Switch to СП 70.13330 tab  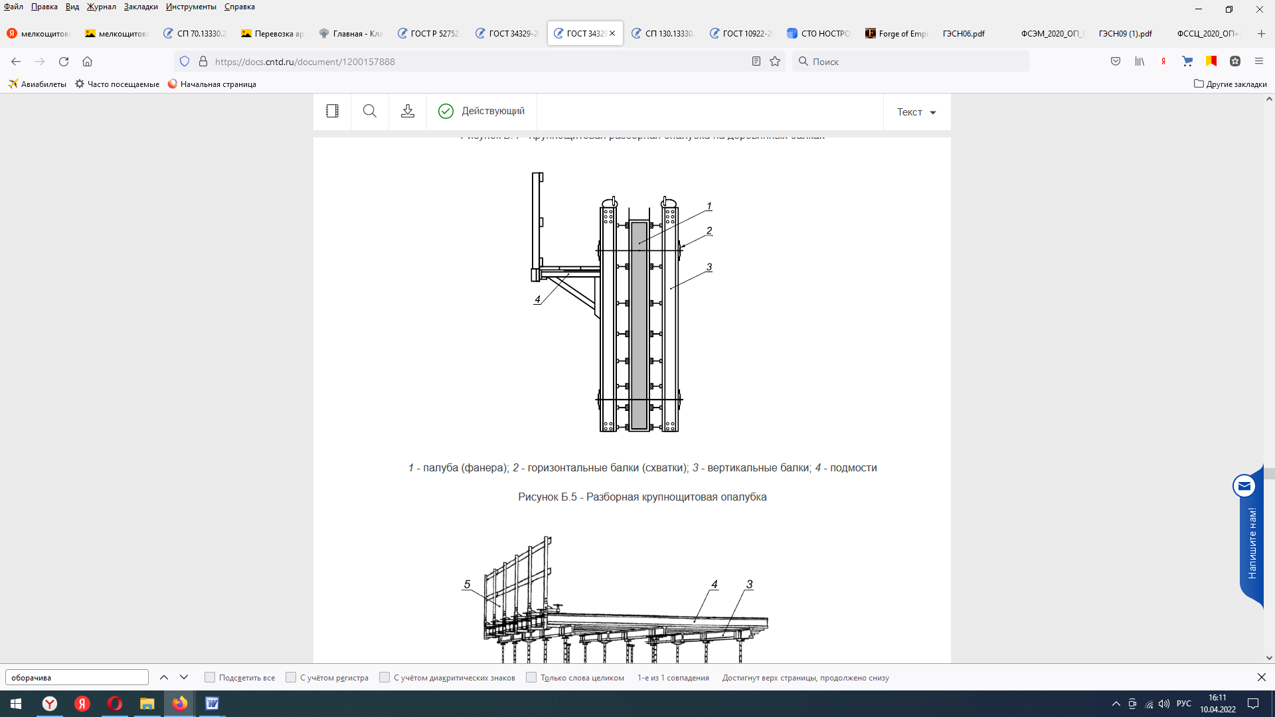click(195, 33)
